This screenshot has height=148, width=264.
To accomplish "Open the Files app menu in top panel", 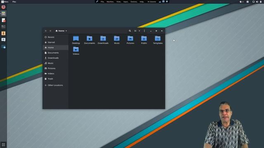I will 14,2.
